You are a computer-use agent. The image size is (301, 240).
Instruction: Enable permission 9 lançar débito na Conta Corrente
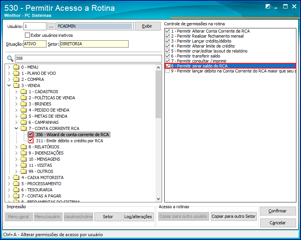[x=167, y=71]
